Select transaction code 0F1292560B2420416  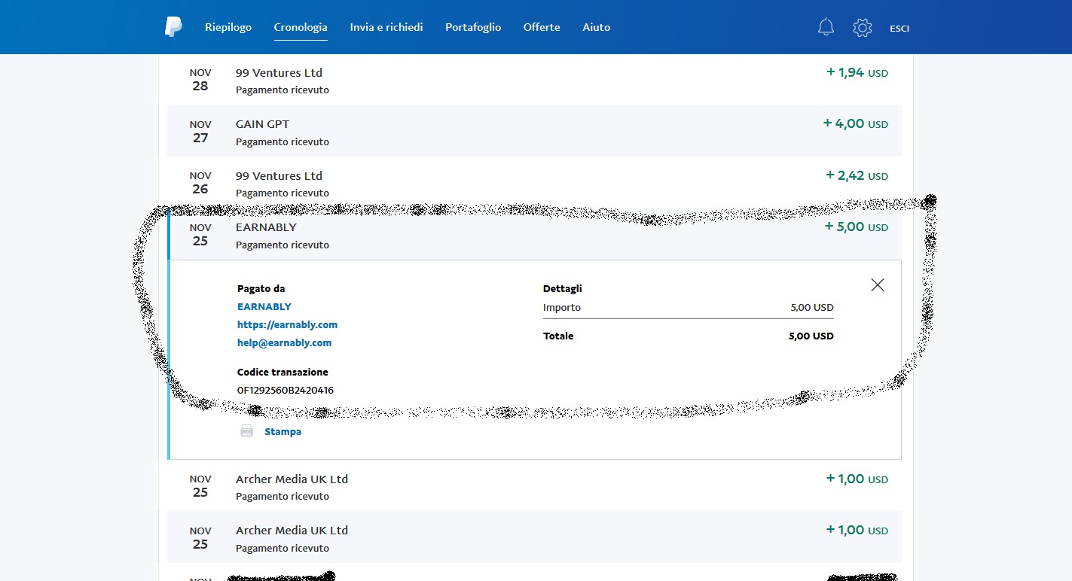pyautogui.click(x=286, y=390)
